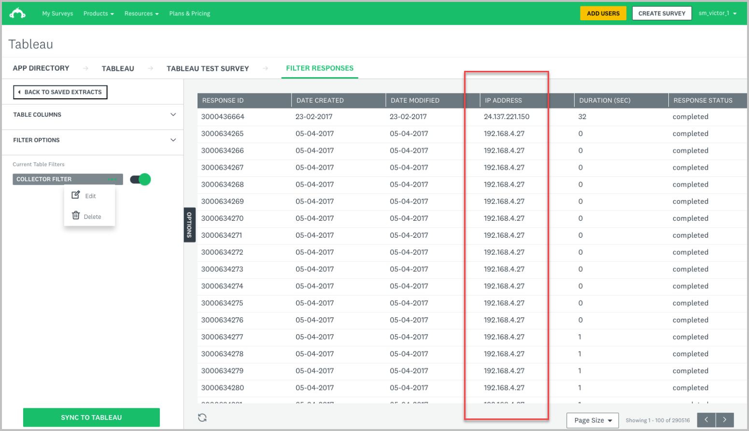Click the SurveyMonkey logo icon
This screenshot has width=749, height=431.
click(17, 13)
